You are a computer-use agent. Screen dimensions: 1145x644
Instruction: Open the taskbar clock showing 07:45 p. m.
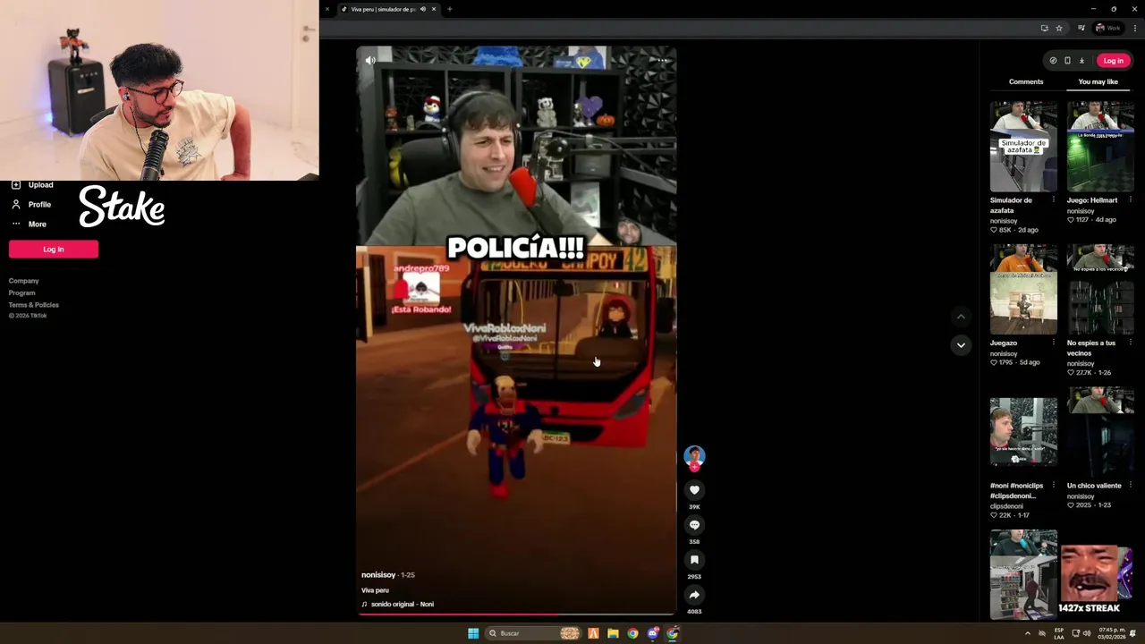(1112, 633)
